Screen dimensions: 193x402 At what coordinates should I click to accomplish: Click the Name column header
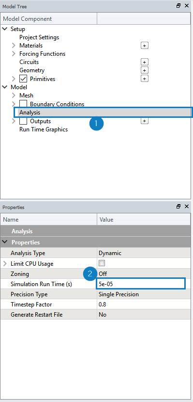[x=49, y=220]
